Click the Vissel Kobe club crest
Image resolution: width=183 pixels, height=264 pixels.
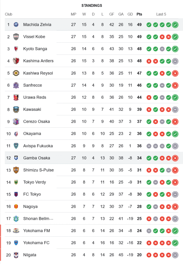(x=16, y=37)
